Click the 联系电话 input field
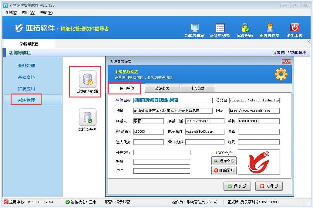The image size is (313, 208). [205, 121]
